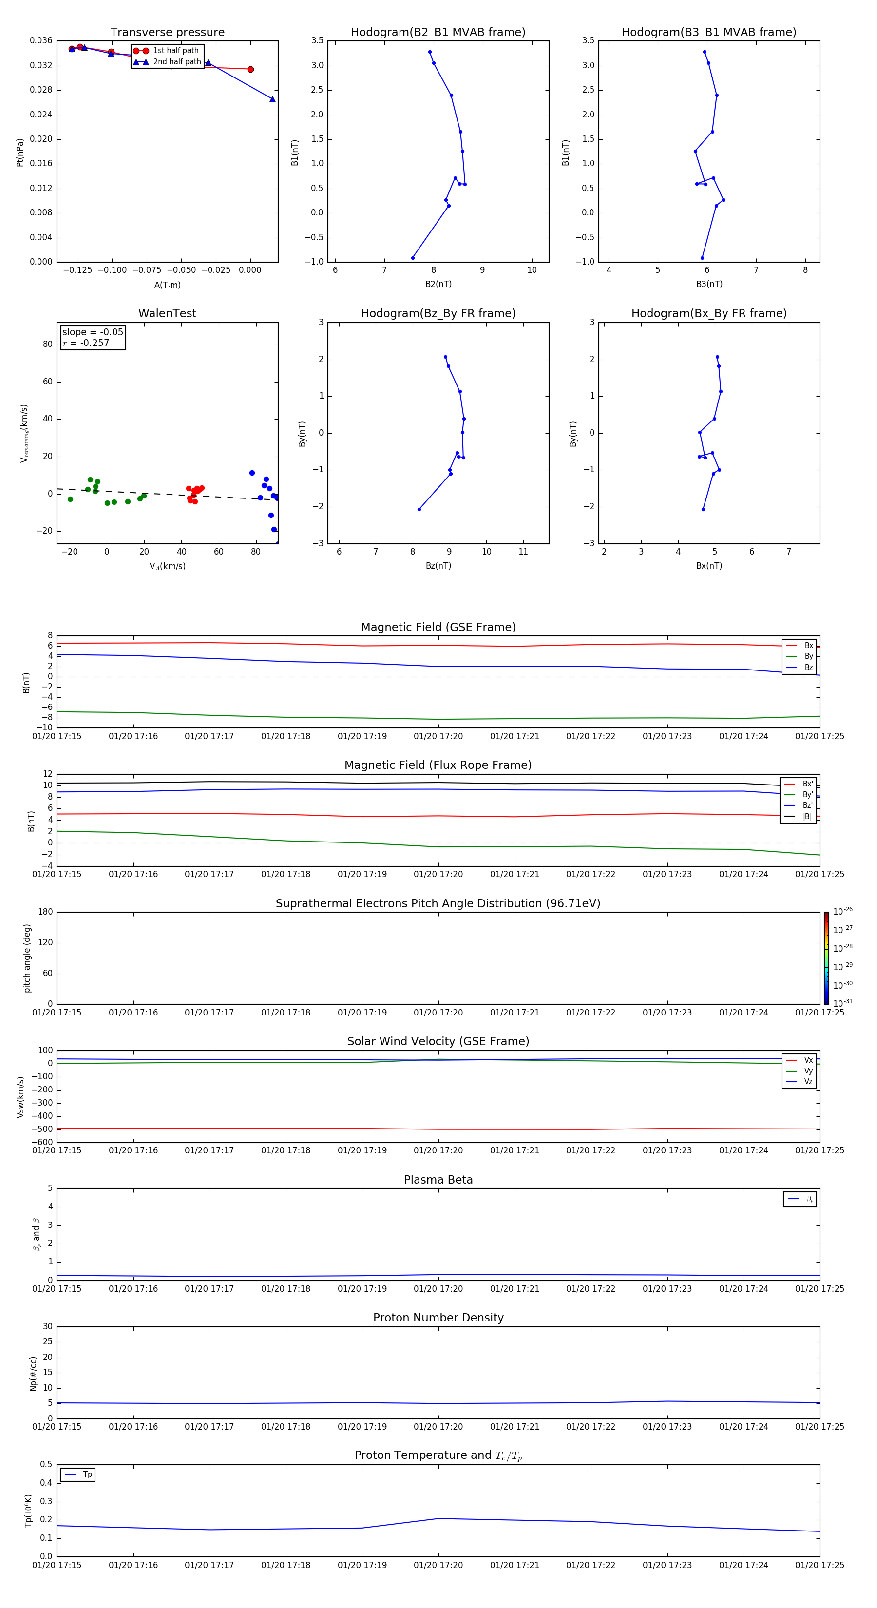This screenshot has height=1608, width=877.
Task: Click the 'B2(nT)' x-axis label
Action: pyautogui.click(x=438, y=284)
